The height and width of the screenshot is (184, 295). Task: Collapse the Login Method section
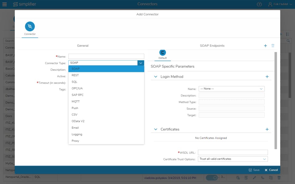(155, 76)
